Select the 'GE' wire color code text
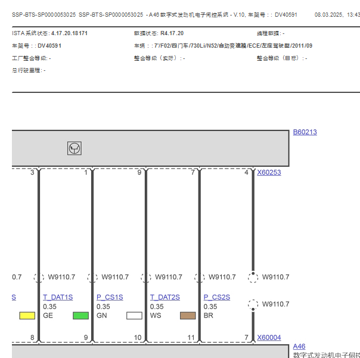360x358 pixels. pyautogui.click(x=48, y=316)
